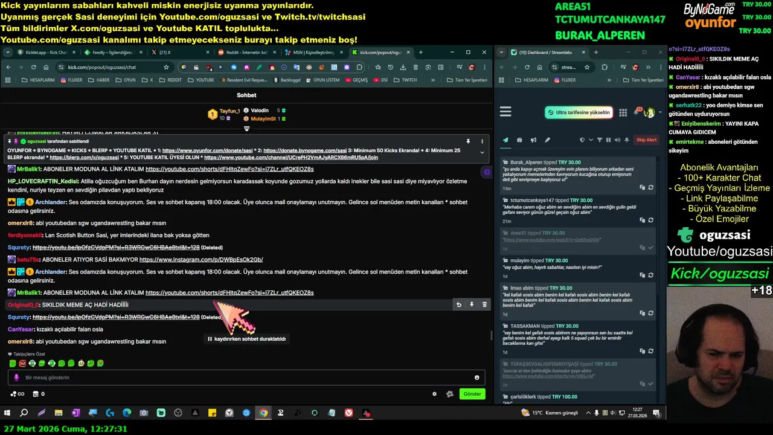Collapse the gift leaderboard handle below Valodin
Viewport: 773px width, 435px height.
246,128
